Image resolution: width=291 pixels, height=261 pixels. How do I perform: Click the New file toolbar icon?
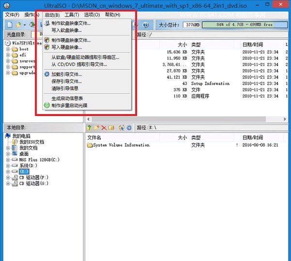tap(10, 25)
